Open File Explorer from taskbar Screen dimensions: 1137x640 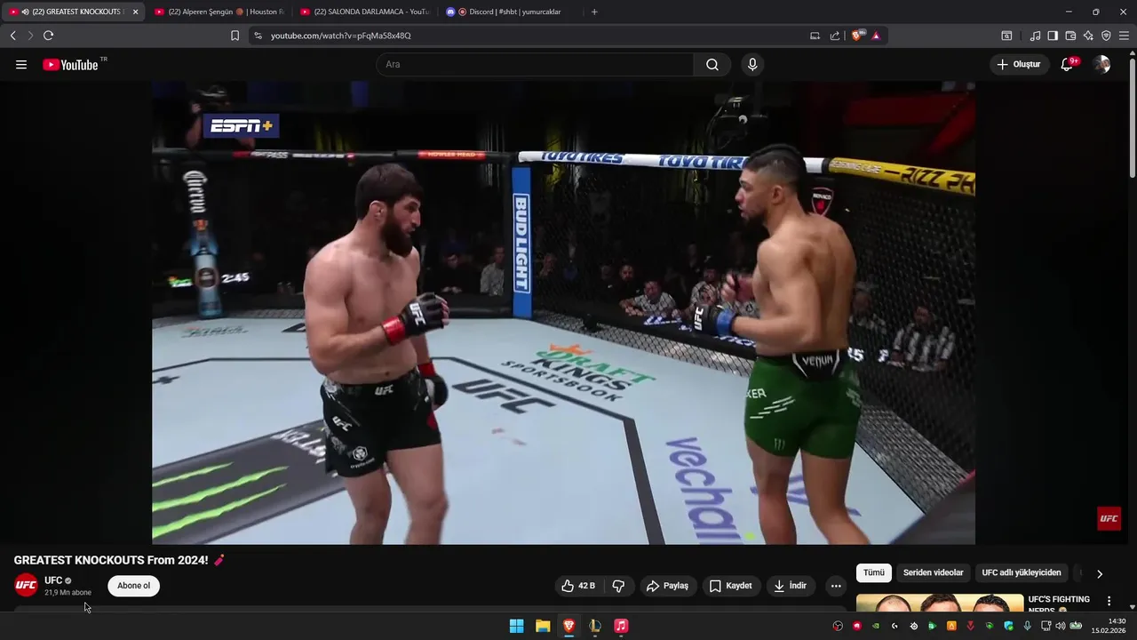coord(543,626)
